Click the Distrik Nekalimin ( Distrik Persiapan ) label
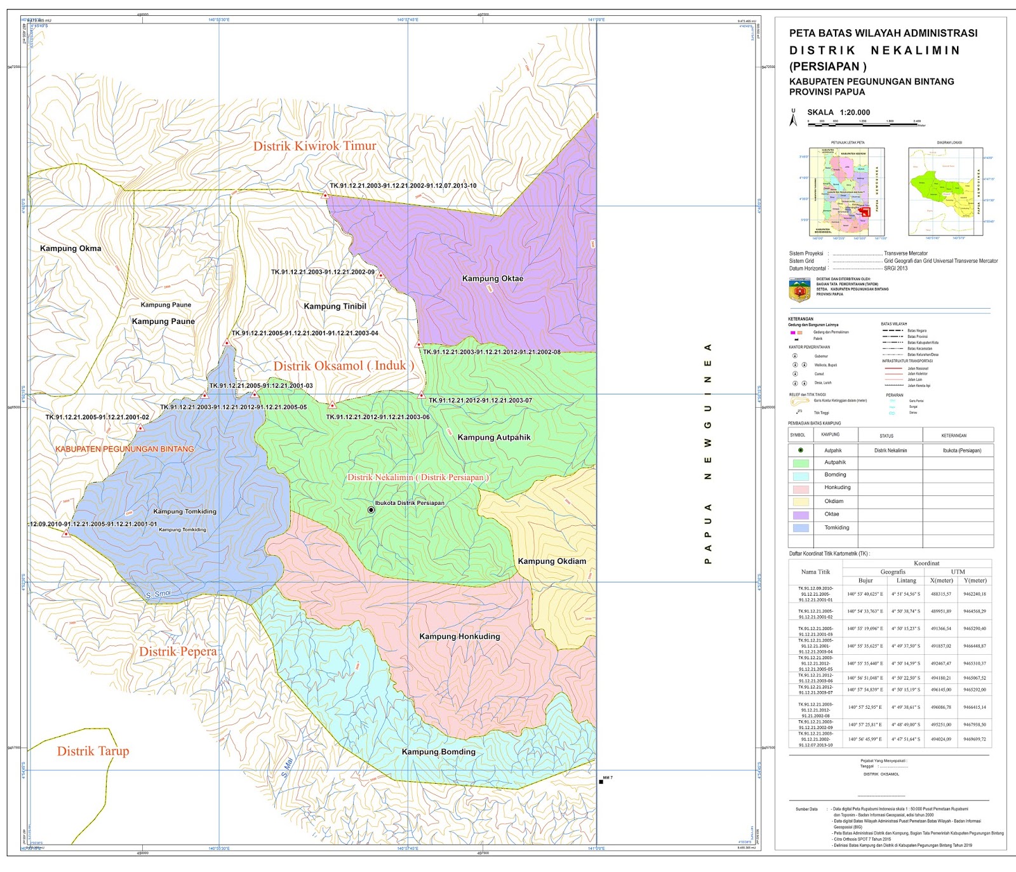This screenshot has width=1016, height=872. point(418,477)
